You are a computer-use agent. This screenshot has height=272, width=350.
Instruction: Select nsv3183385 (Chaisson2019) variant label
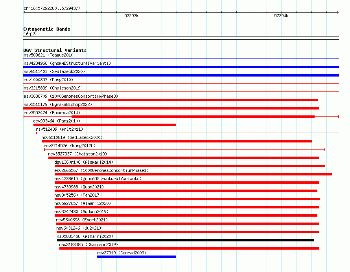point(88,245)
